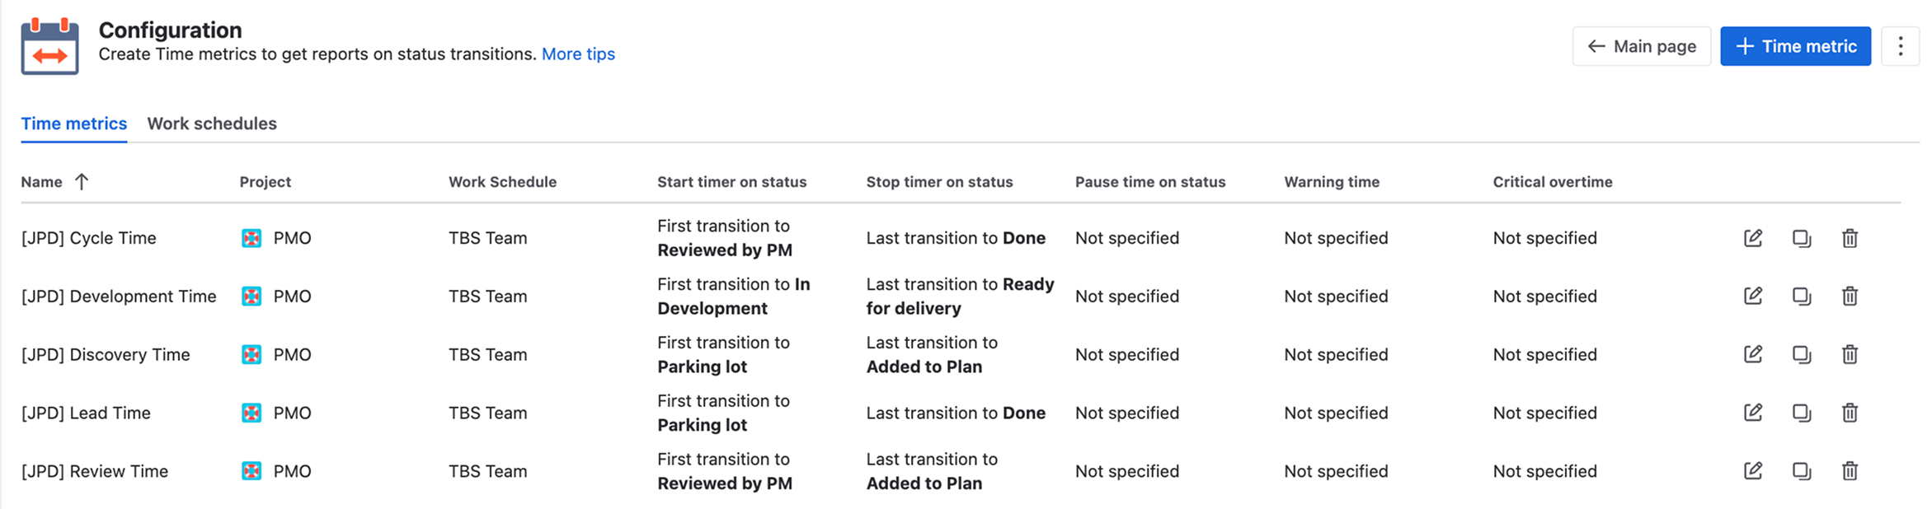Open the three-dot more options menu

(1900, 46)
